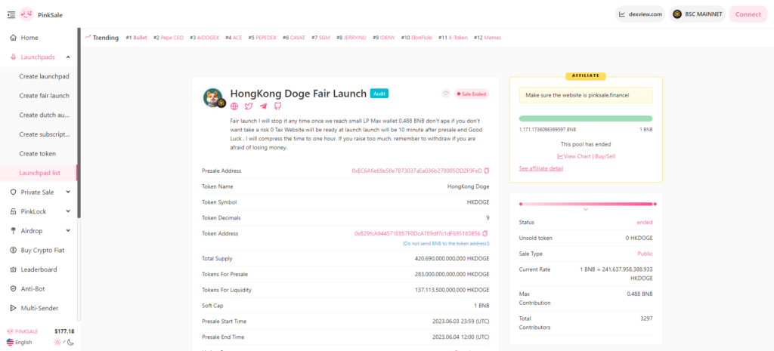Click the AFFILIATE label badge

coord(586,76)
